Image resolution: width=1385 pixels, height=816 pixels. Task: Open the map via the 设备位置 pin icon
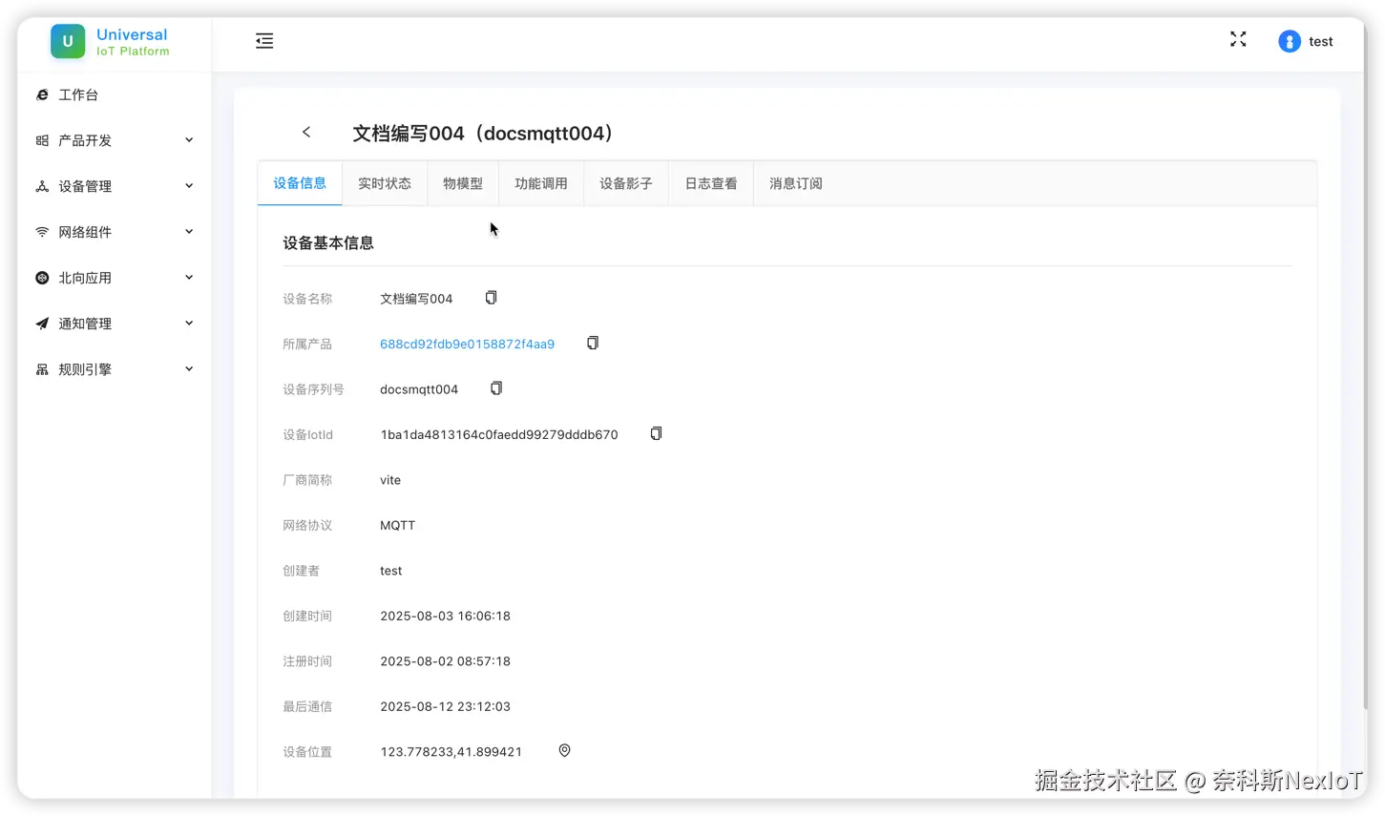(564, 750)
